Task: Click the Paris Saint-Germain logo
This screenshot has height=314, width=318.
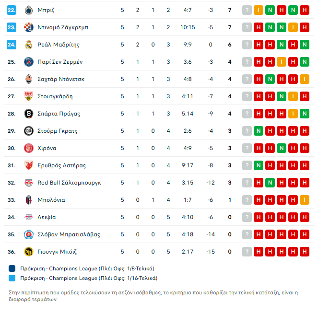Action: 28,62
